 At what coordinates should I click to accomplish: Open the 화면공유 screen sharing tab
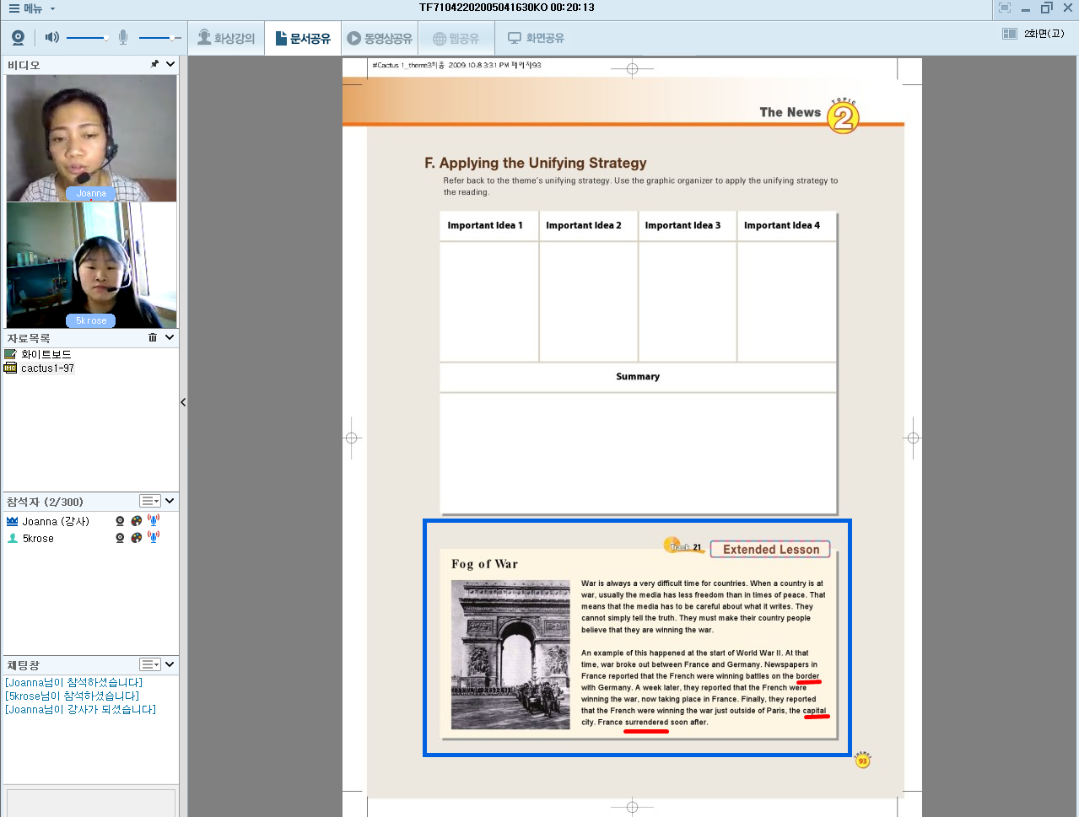[536, 39]
